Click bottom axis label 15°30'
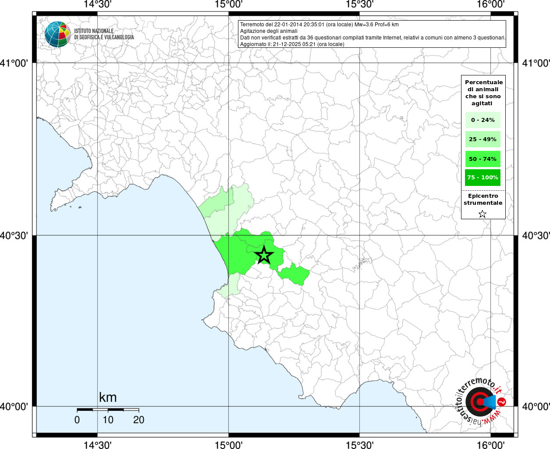The width and height of the screenshot is (550, 449). click(x=360, y=445)
